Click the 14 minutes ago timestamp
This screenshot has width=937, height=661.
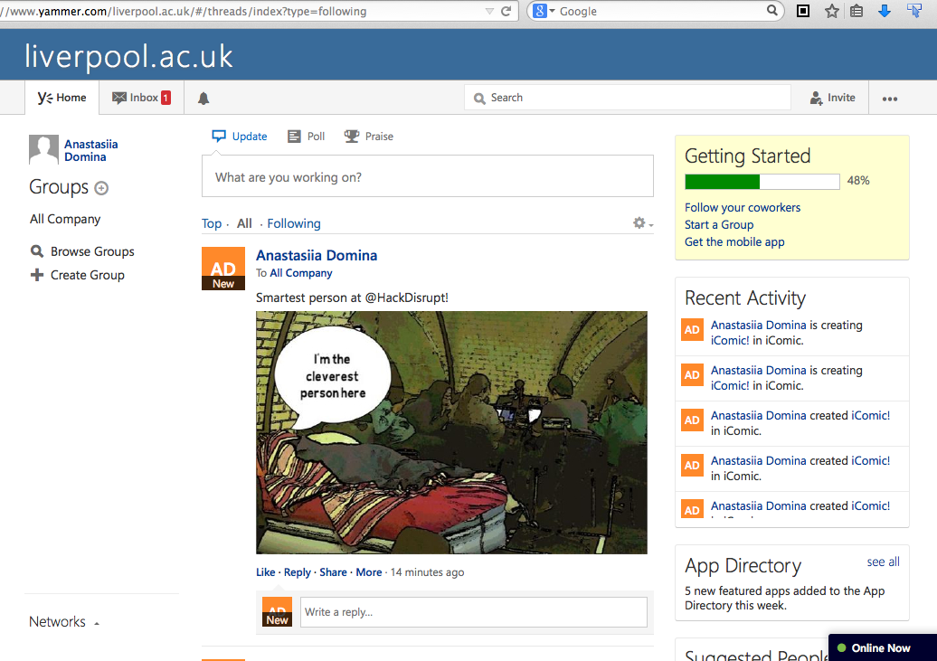pyautogui.click(x=427, y=572)
